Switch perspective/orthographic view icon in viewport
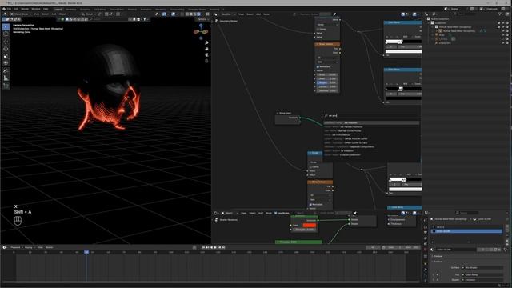This screenshot has height=288, width=512. pos(206,61)
